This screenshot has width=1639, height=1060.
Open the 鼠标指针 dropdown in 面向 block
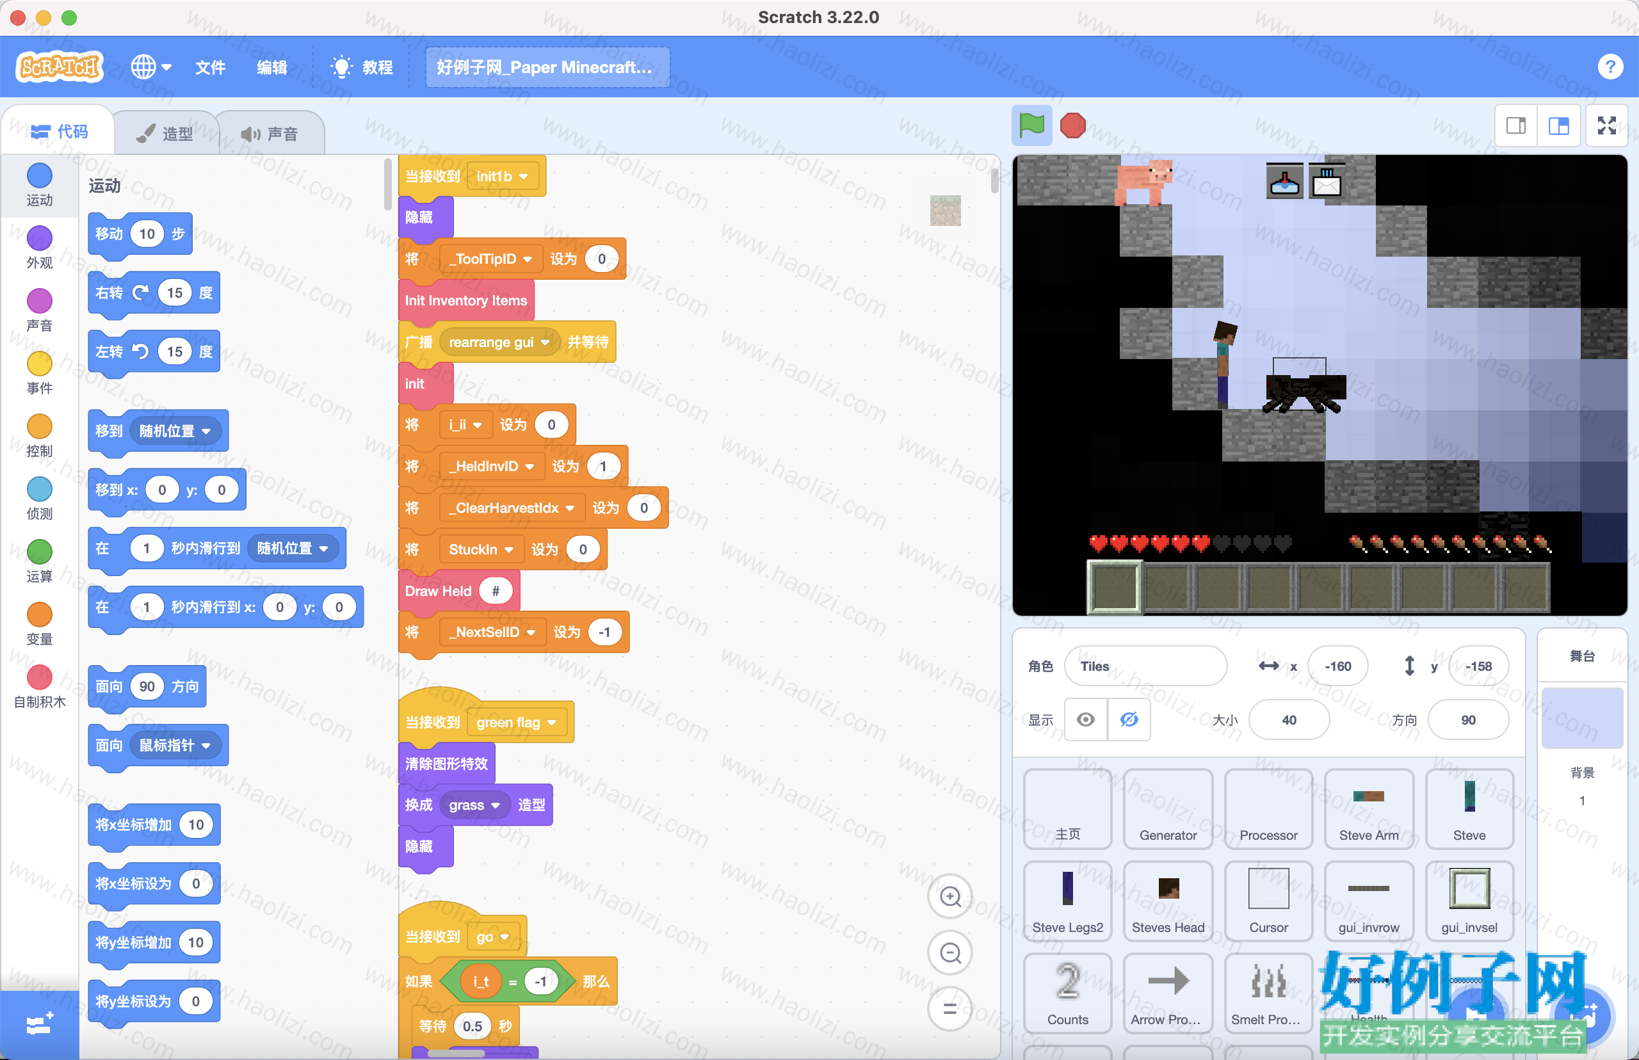175,745
